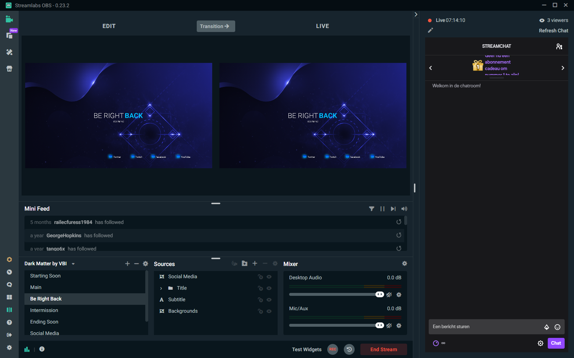
Task: Expand the Title source folder
Action: (x=161, y=288)
